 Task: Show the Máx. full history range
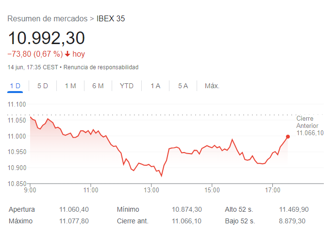point(212,86)
